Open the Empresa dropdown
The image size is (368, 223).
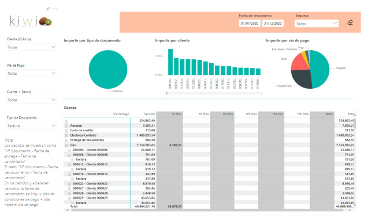pyautogui.click(x=317, y=24)
